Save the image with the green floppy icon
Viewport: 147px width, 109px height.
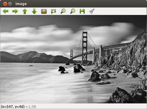(82, 11)
